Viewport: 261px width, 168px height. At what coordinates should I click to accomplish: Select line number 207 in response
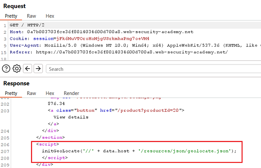5,151
